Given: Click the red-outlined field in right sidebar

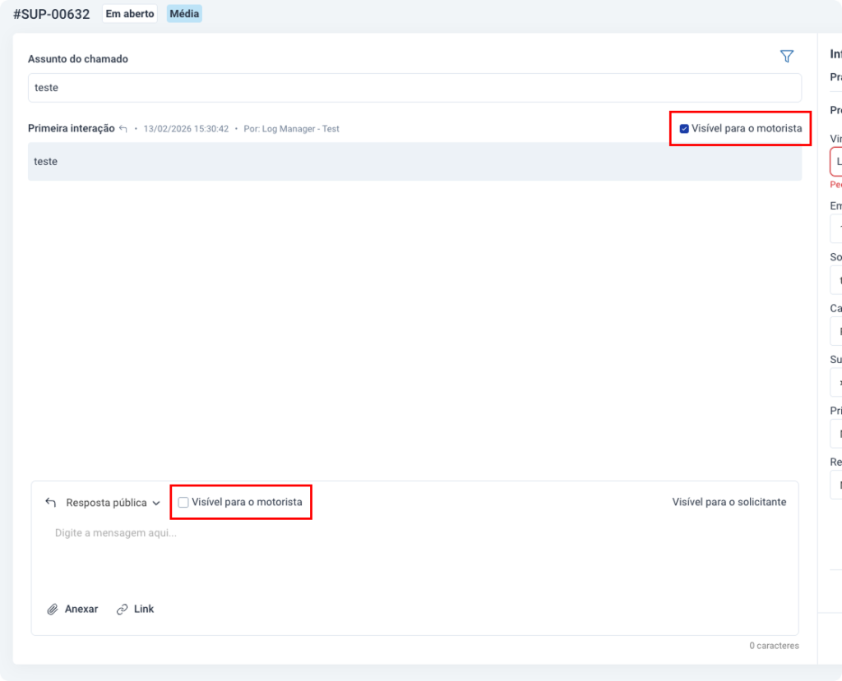Looking at the screenshot, I should pyautogui.click(x=836, y=162).
